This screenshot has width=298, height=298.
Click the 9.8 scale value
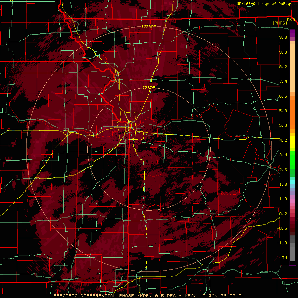pyautogui.click(x=283, y=37)
